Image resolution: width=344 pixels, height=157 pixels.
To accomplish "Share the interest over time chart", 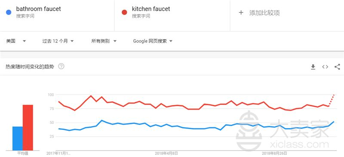I will pos(337,67).
